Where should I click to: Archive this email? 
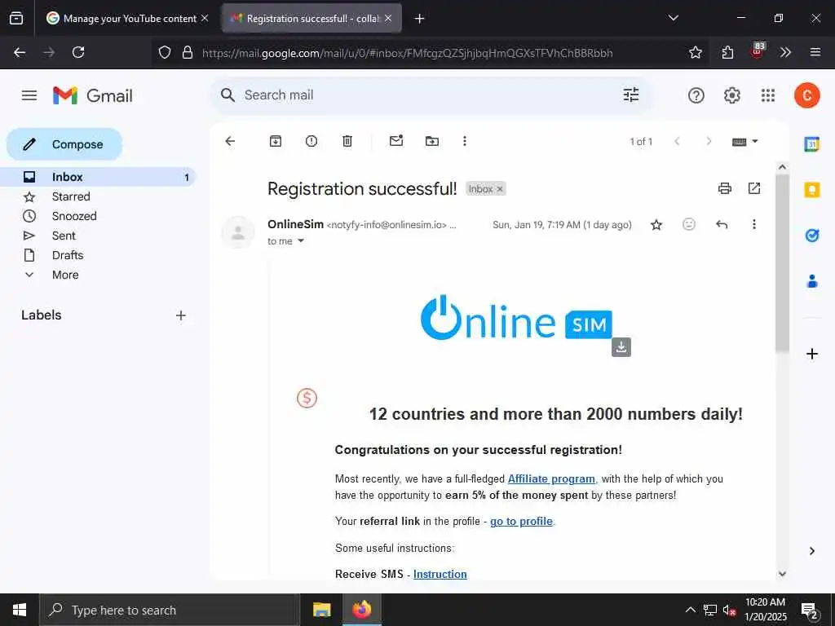[276, 141]
